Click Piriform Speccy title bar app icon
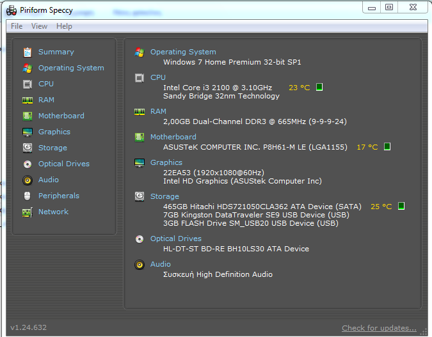 point(12,10)
